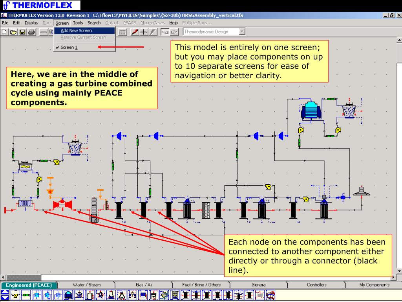Select the first blue steam turbine at top left
Viewport: 402px width, 302px height.
click(119, 136)
